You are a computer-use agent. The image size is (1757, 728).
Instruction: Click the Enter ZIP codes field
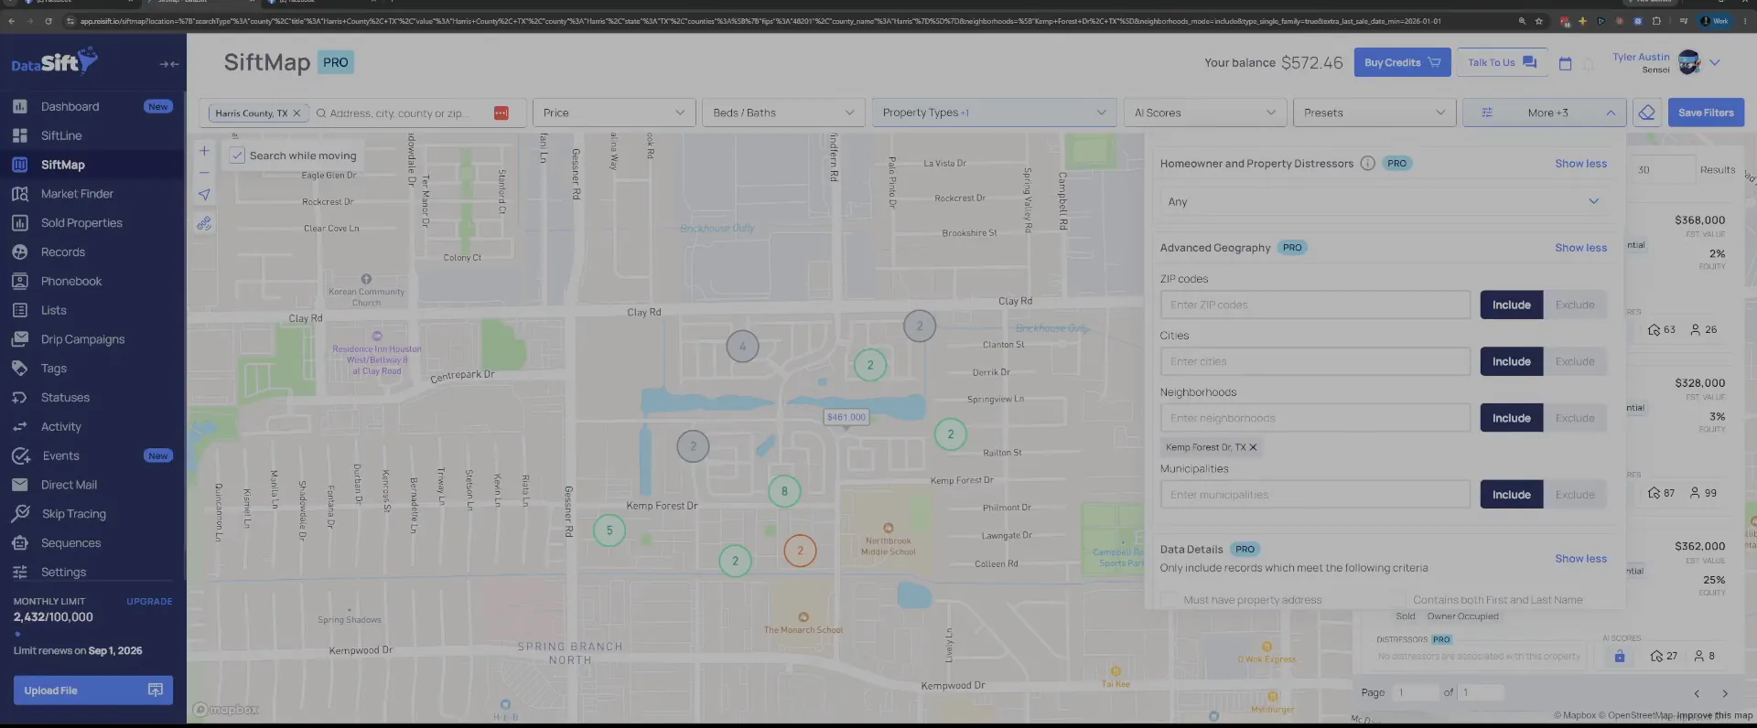pos(1315,305)
